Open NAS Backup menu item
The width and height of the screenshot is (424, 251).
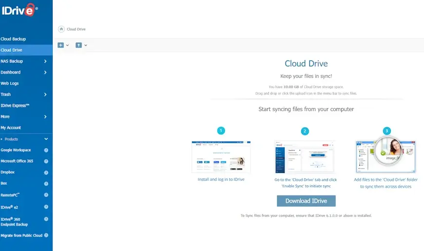[12, 61]
